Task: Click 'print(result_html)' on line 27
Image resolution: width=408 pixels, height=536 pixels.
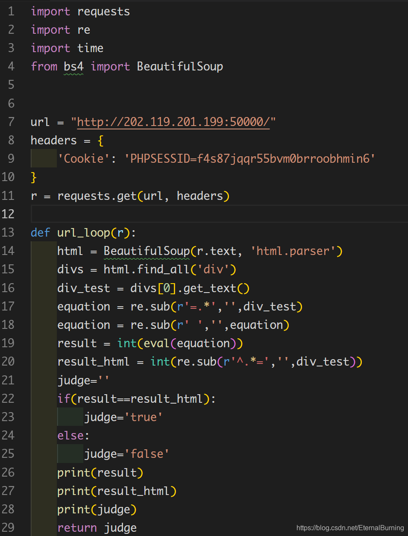Action: pyautogui.click(x=117, y=491)
